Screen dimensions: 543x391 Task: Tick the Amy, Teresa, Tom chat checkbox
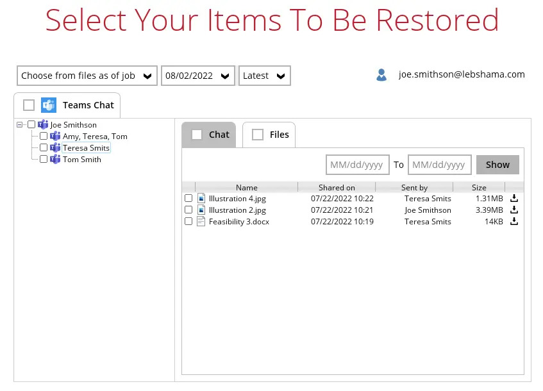(x=44, y=136)
